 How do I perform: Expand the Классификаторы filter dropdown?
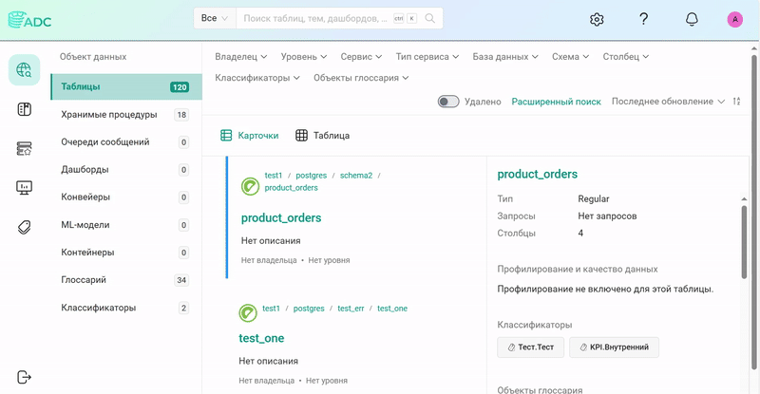coord(257,78)
